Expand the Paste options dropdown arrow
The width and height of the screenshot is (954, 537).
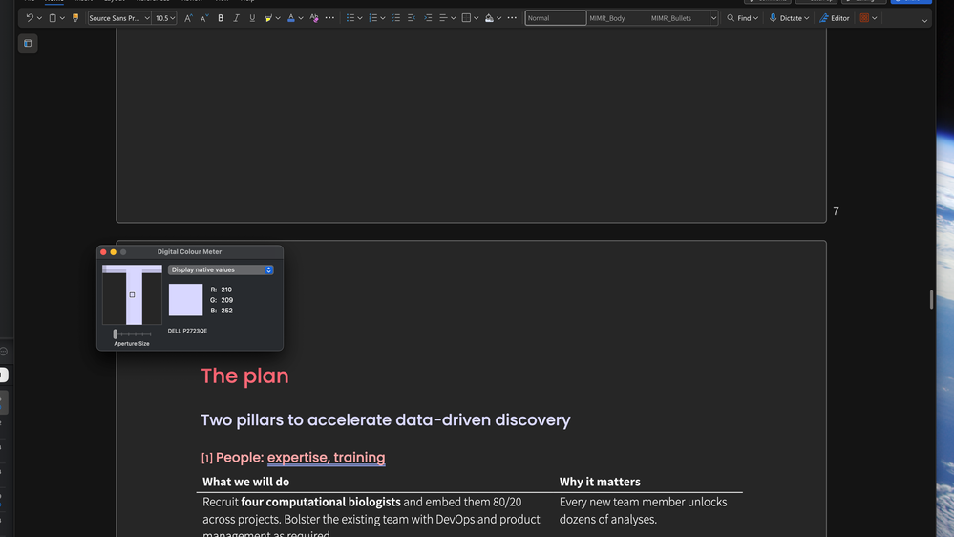coord(62,18)
